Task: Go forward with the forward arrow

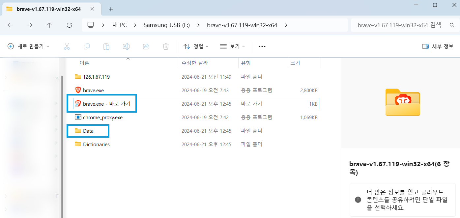Action: point(30,25)
